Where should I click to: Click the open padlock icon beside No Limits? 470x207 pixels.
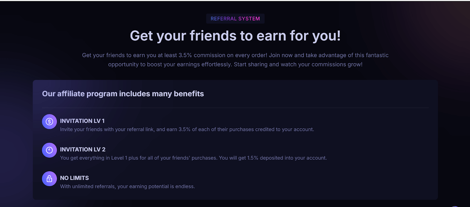[49, 179]
